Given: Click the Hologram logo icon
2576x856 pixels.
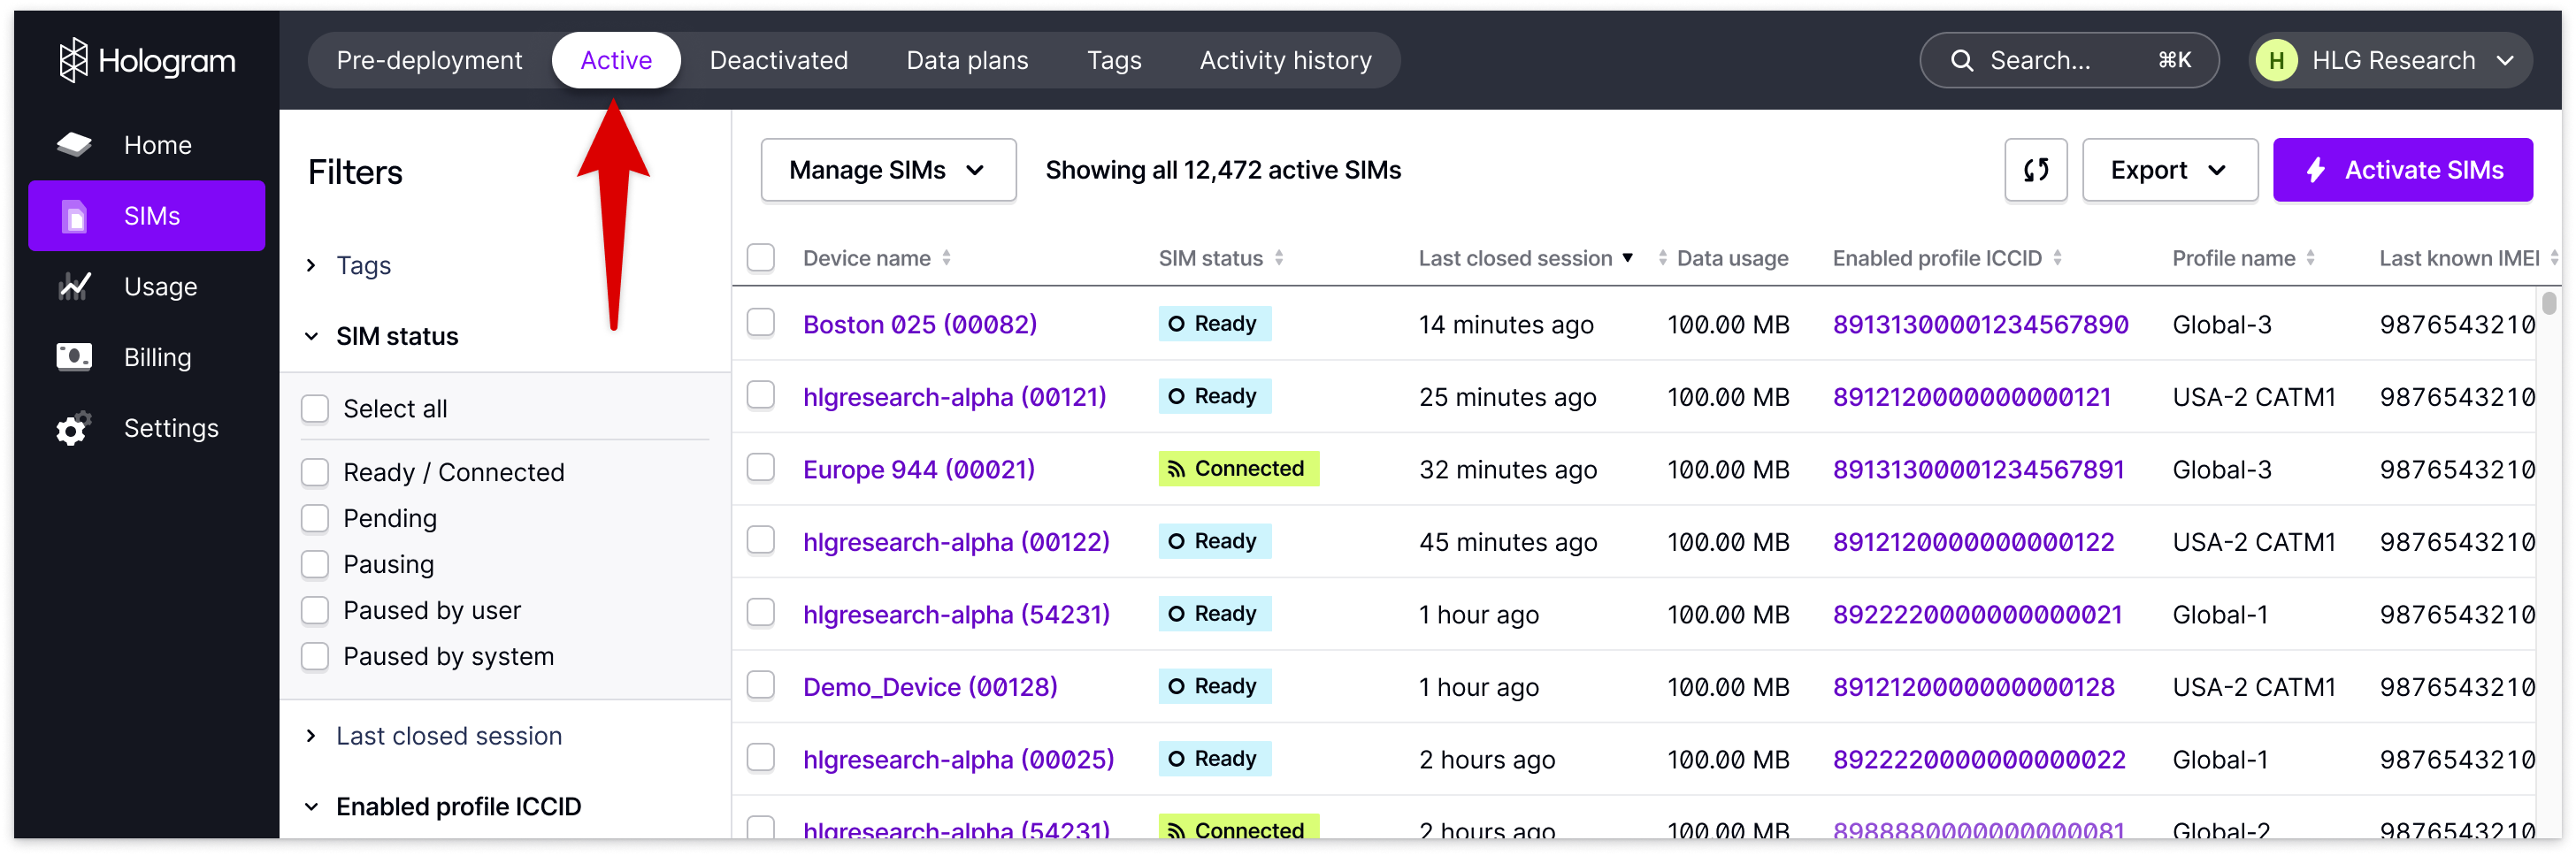Looking at the screenshot, I should (x=73, y=60).
